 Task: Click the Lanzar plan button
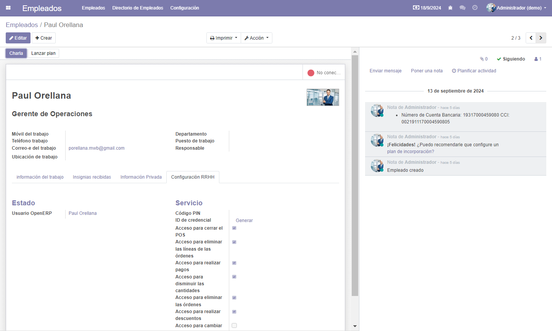click(43, 53)
